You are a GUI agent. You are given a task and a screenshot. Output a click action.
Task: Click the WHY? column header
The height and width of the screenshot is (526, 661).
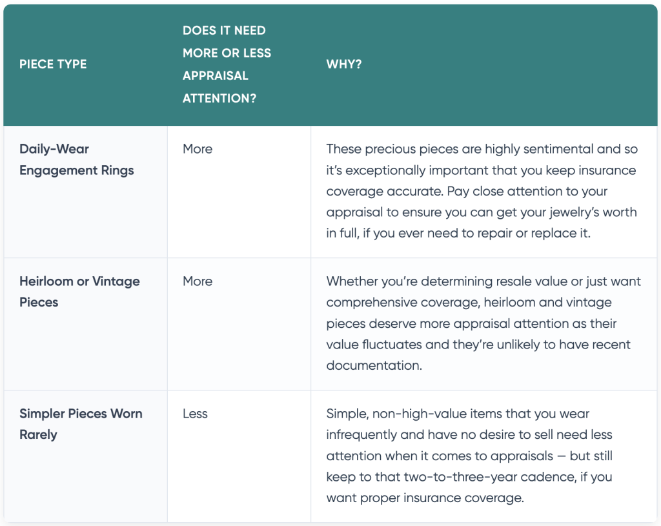pyautogui.click(x=344, y=64)
